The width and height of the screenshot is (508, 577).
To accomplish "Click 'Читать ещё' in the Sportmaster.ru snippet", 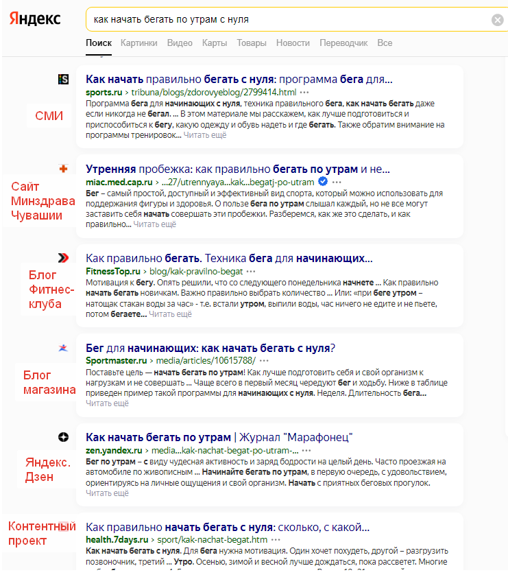I will [x=107, y=403].
